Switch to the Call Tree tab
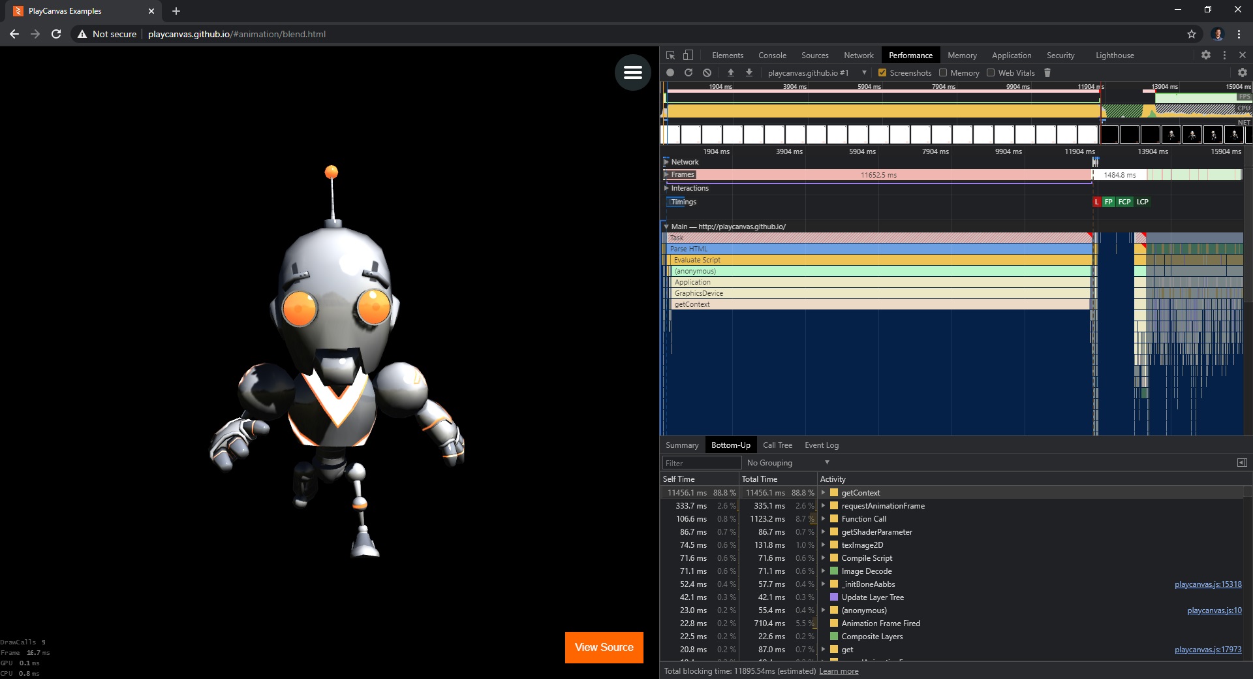Viewport: 1253px width, 679px height. (777, 445)
